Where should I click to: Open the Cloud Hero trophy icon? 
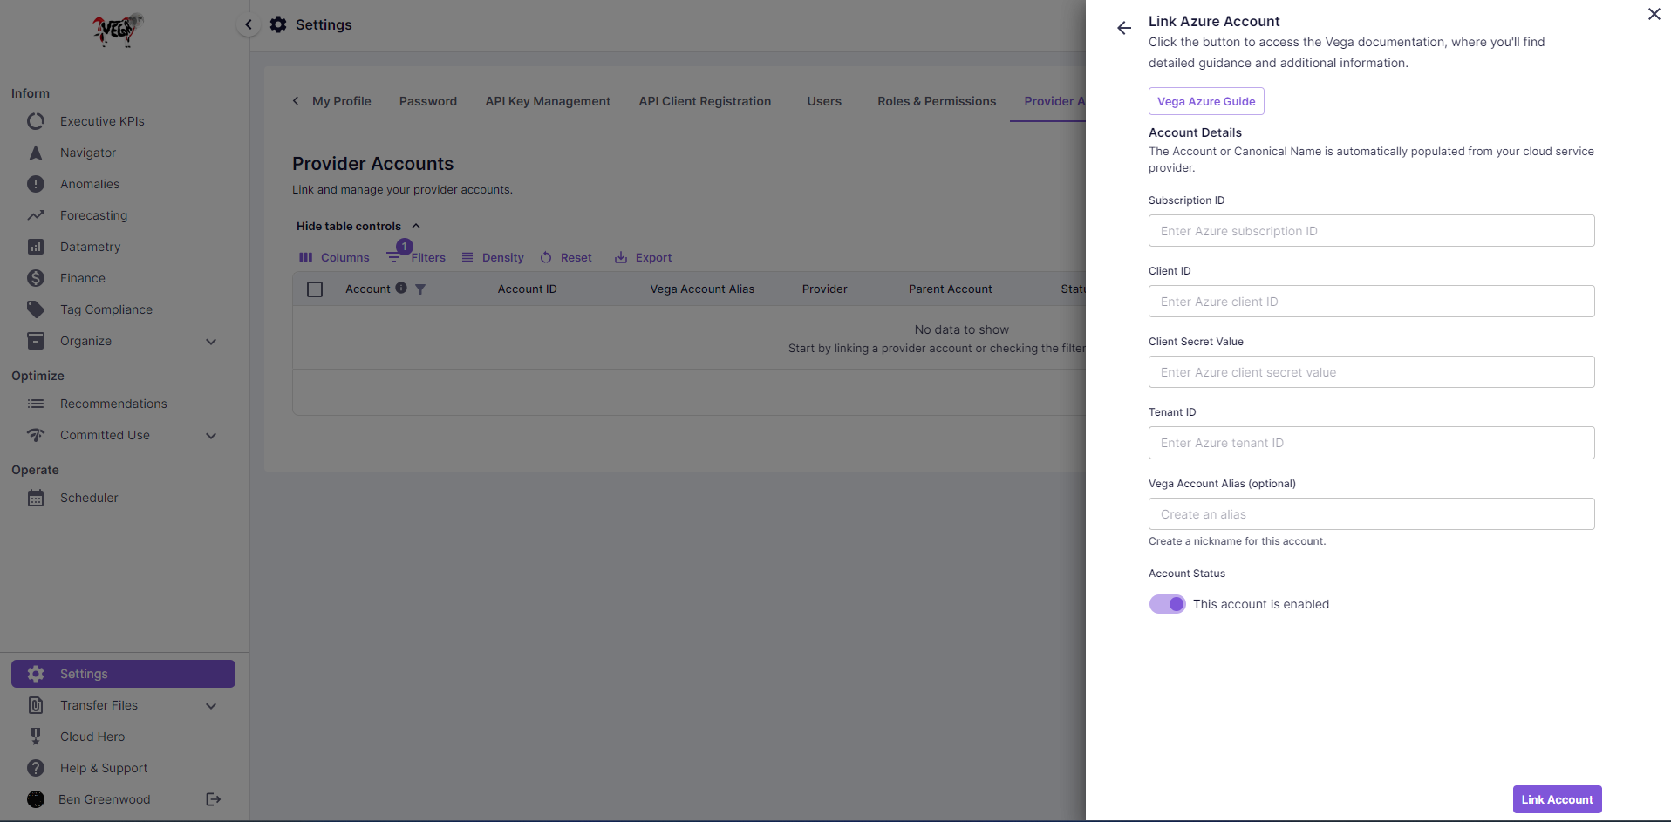click(36, 737)
